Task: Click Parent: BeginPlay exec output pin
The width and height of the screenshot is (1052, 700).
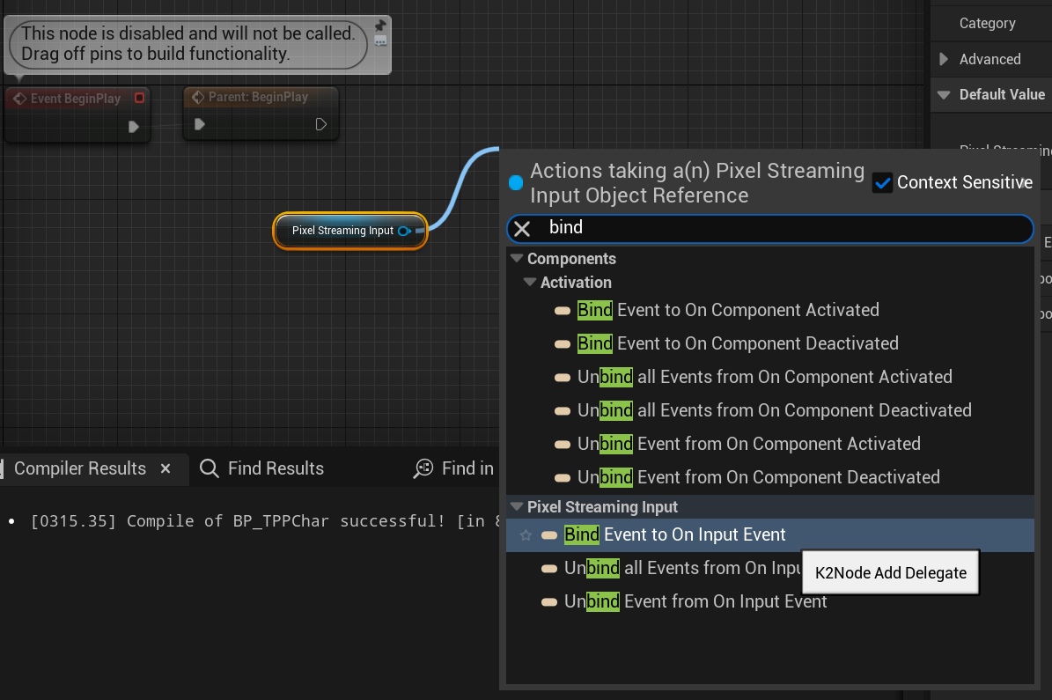Action: point(320,124)
